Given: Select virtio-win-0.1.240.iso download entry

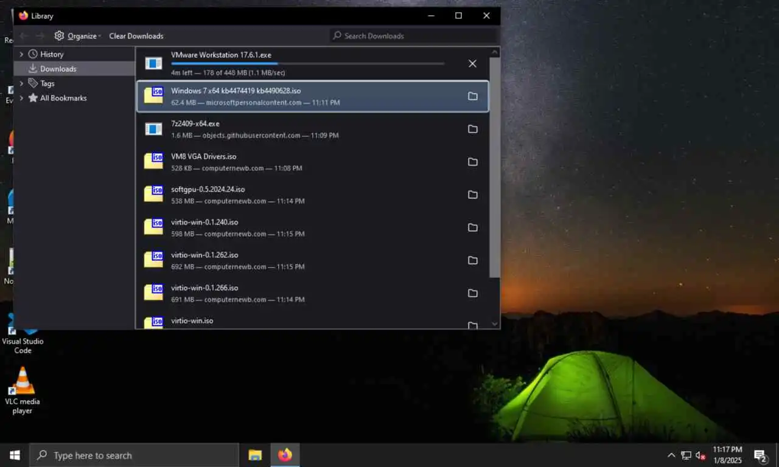Looking at the screenshot, I should tap(313, 227).
